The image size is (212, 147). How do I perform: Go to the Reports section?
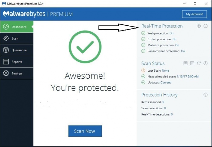pyautogui.click(x=17, y=62)
